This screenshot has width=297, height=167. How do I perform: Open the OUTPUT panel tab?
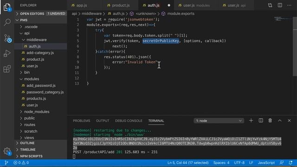point(103,121)
